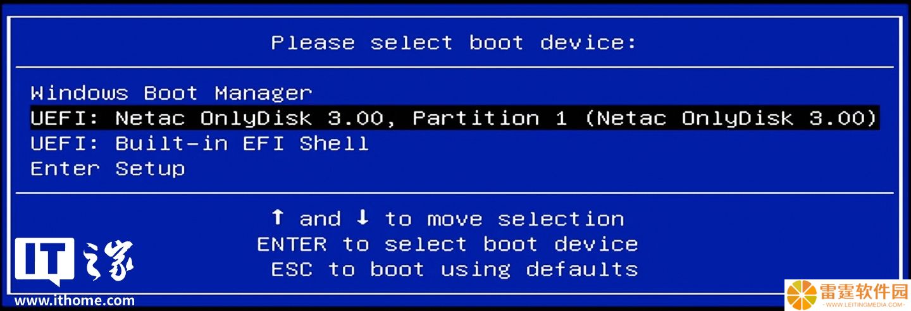Open the WWW.LEITINGMEDIA.COM link
Image resolution: width=911 pixels, height=311 pixels.
tap(864, 305)
